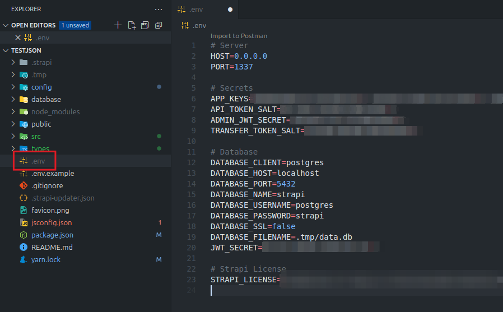Open the Explorer more actions ellipsis

pos(159,10)
